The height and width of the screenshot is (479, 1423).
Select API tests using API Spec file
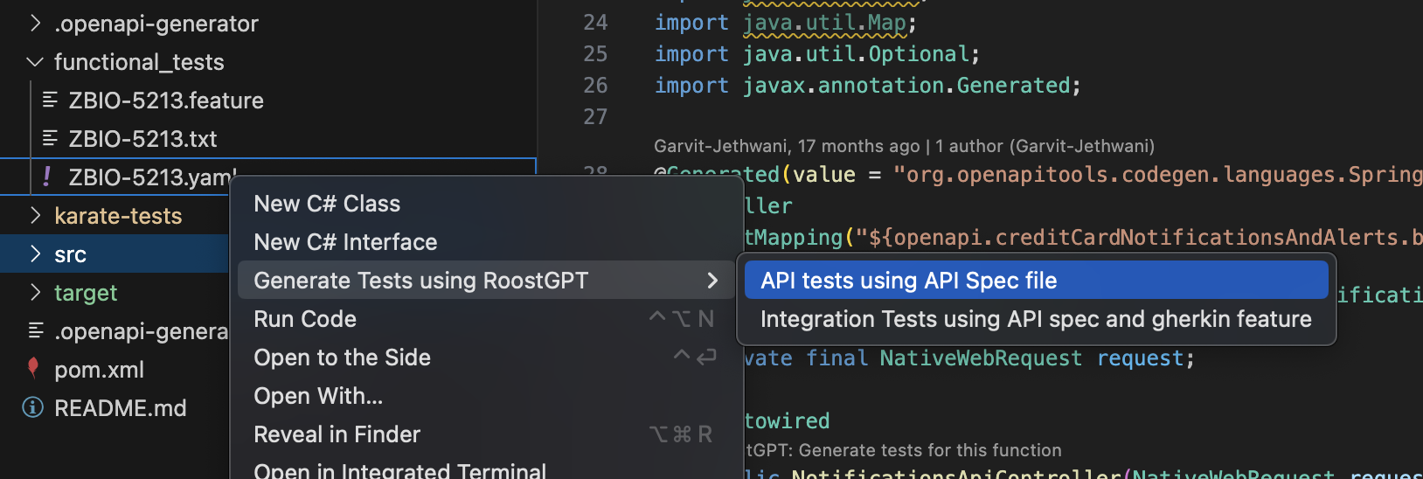tap(1037, 281)
